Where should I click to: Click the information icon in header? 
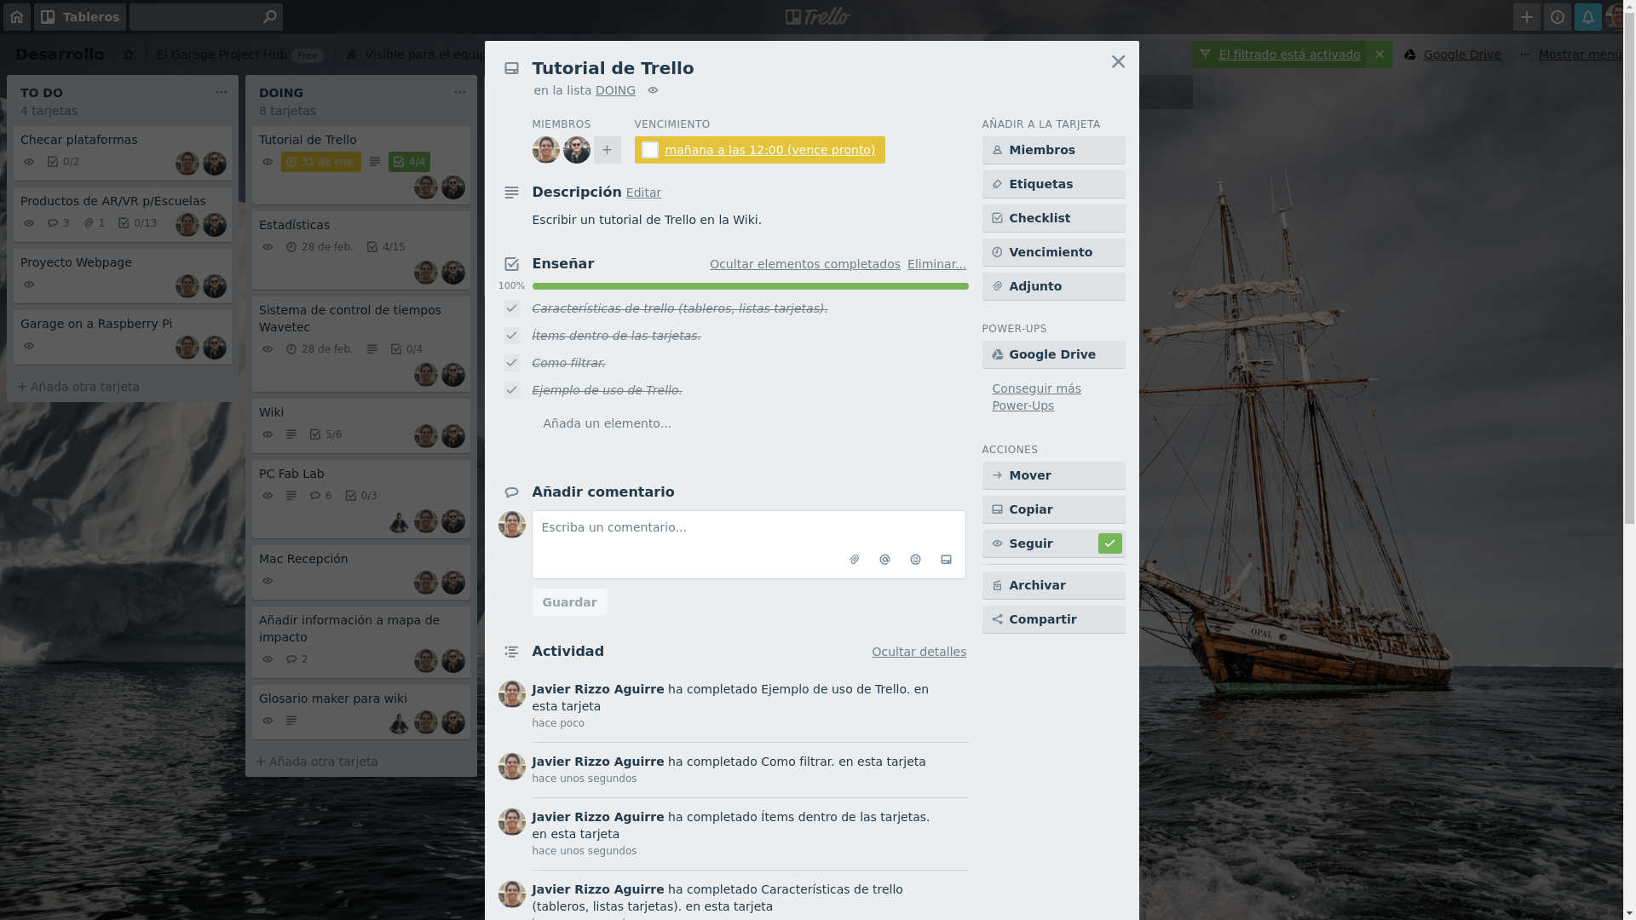coord(1557,17)
